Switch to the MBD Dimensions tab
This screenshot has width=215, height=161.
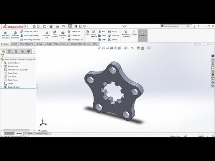tap(61, 44)
